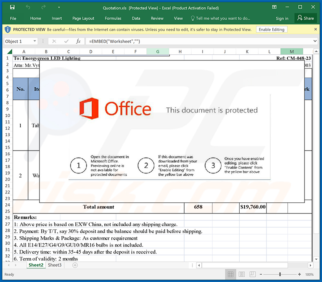Screen dimensions: 322x282
Task: Switch to Page Layout view icon
Action: (242, 274)
